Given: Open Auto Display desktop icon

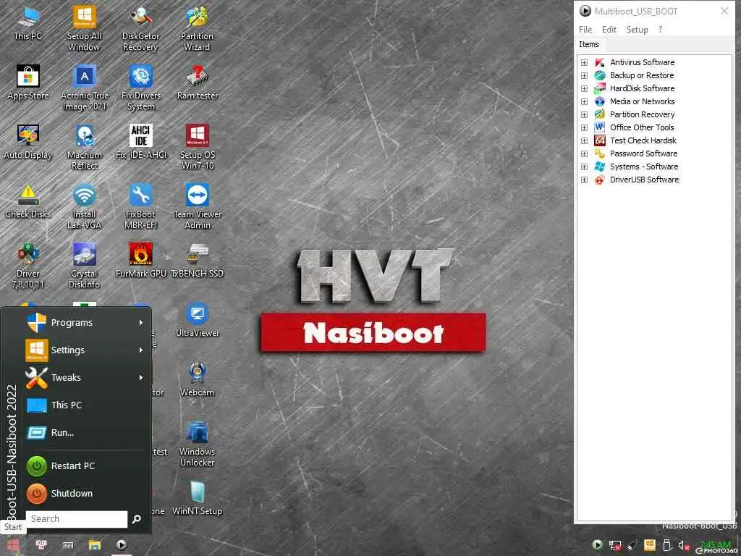Looking at the screenshot, I should tap(28, 143).
